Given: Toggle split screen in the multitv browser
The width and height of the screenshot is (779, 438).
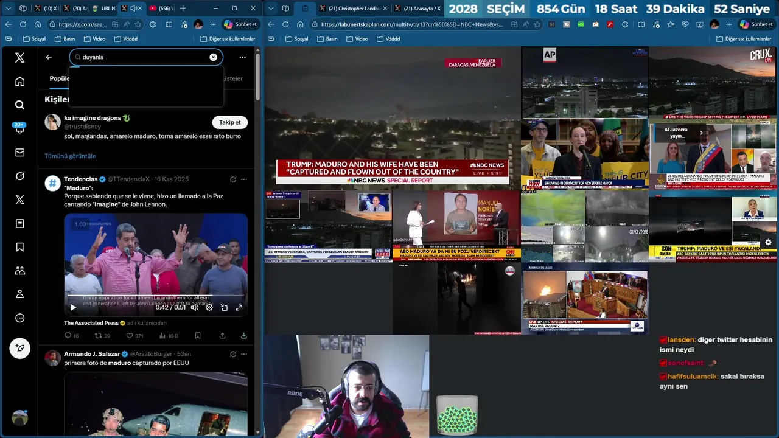Looking at the screenshot, I should (x=641, y=24).
